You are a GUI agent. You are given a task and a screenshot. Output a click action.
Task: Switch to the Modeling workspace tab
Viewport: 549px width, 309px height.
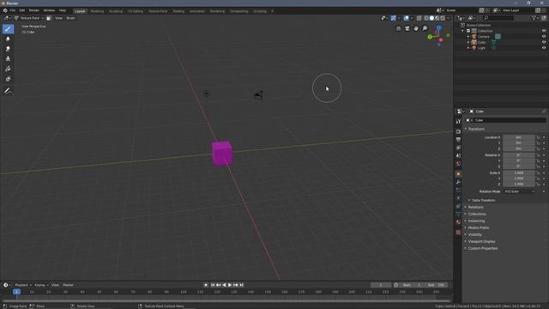click(97, 11)
